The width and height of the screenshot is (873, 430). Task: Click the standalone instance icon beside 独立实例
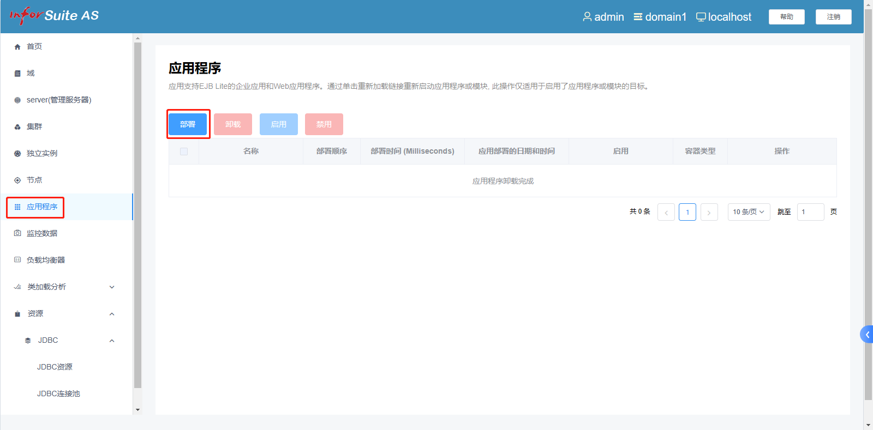17,154
